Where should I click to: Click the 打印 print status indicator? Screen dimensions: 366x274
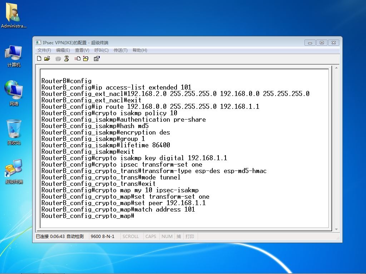[189, 236]
